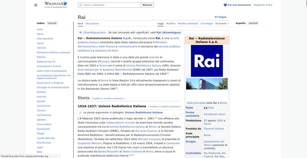Open the 57 lingue language dropdown

tap(220, 17)
